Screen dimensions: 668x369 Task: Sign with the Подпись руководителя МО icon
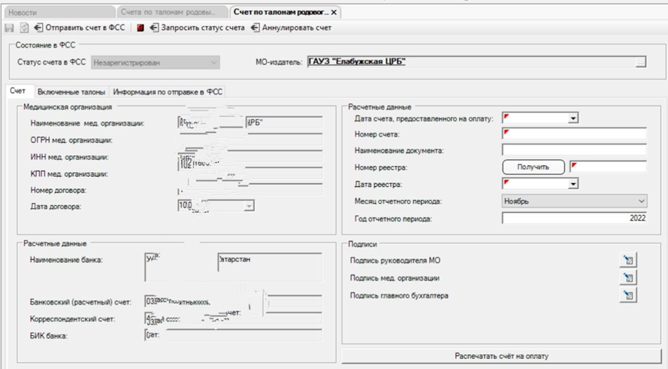coord(628,260)
